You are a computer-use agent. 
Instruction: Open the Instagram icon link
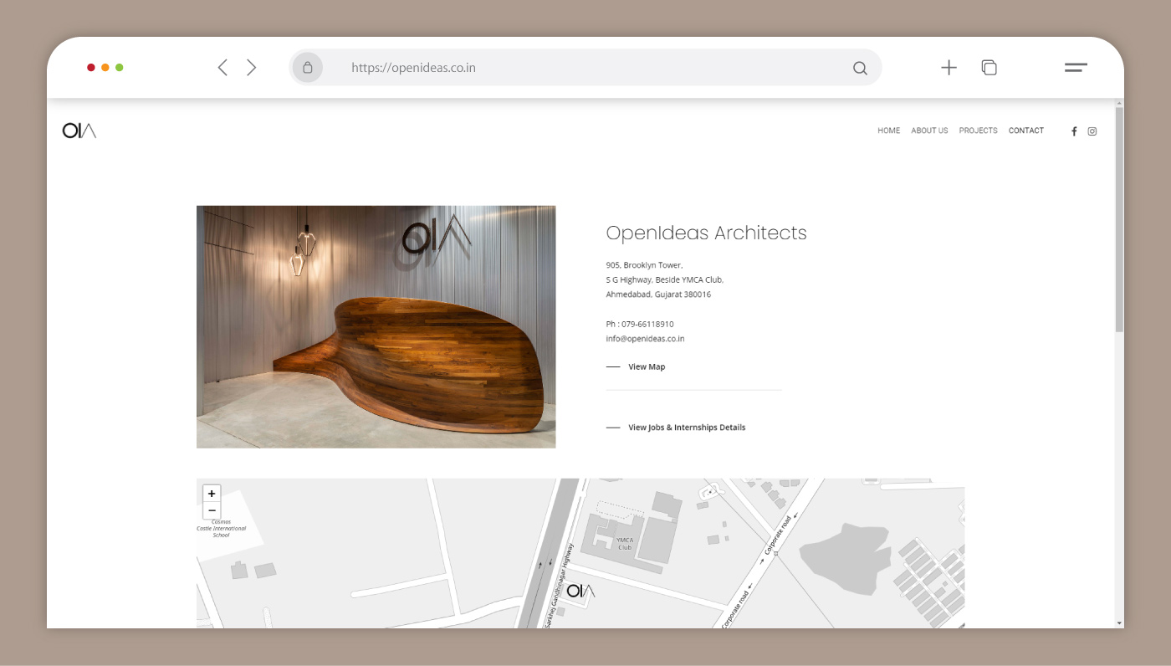click(1092, 131)
